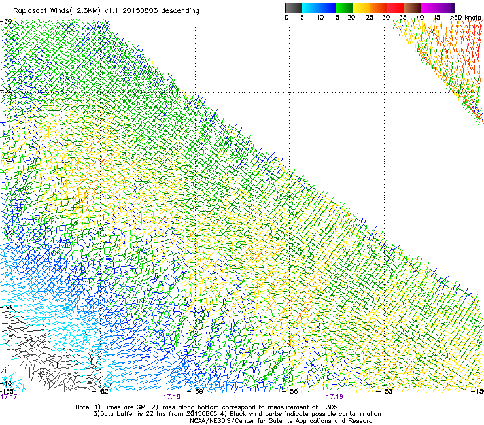The image size is (484, 425).
Task: Click the '-165' longitude axis label
Action: click(7, 392)
